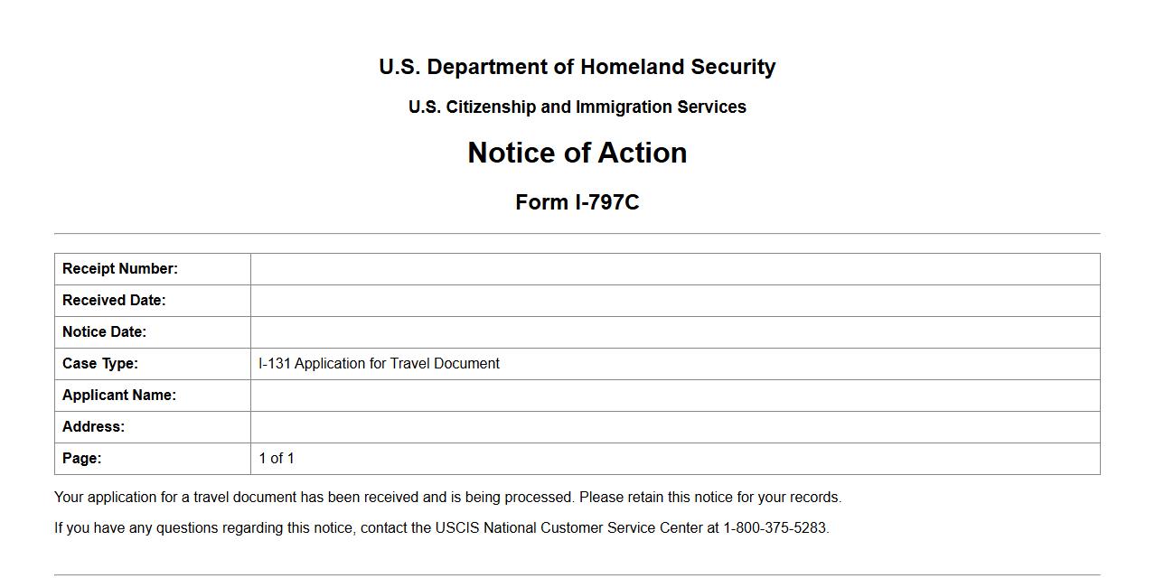Image resolution: width=1155 pixels, height=587 pixels.
Task: Click the "U.S. Department of Homeland Security" heading
Action: click(577, 68)
